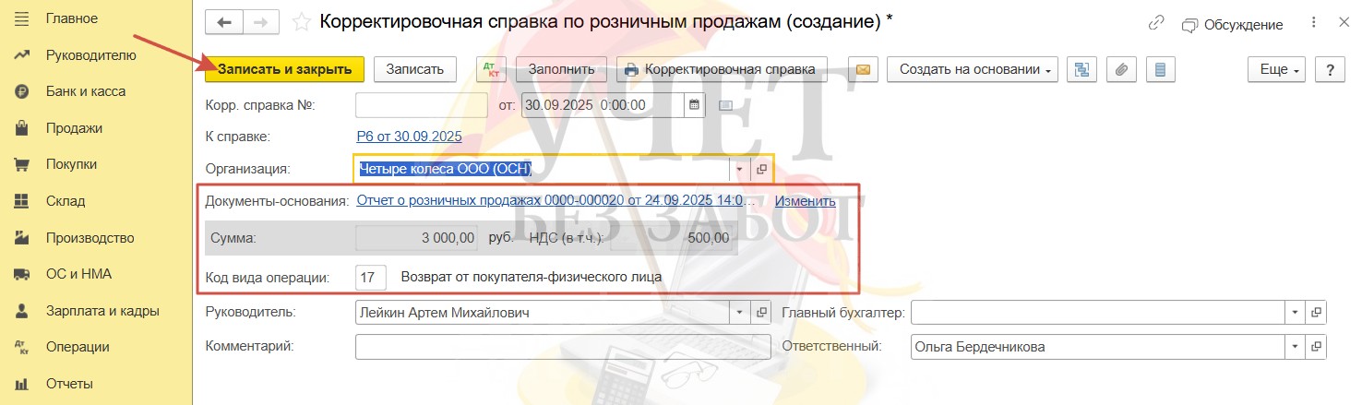The width and height of the screenshot is (1362, 405).
Task: Click the document structure icon in toolbar
Action: 1081,69
